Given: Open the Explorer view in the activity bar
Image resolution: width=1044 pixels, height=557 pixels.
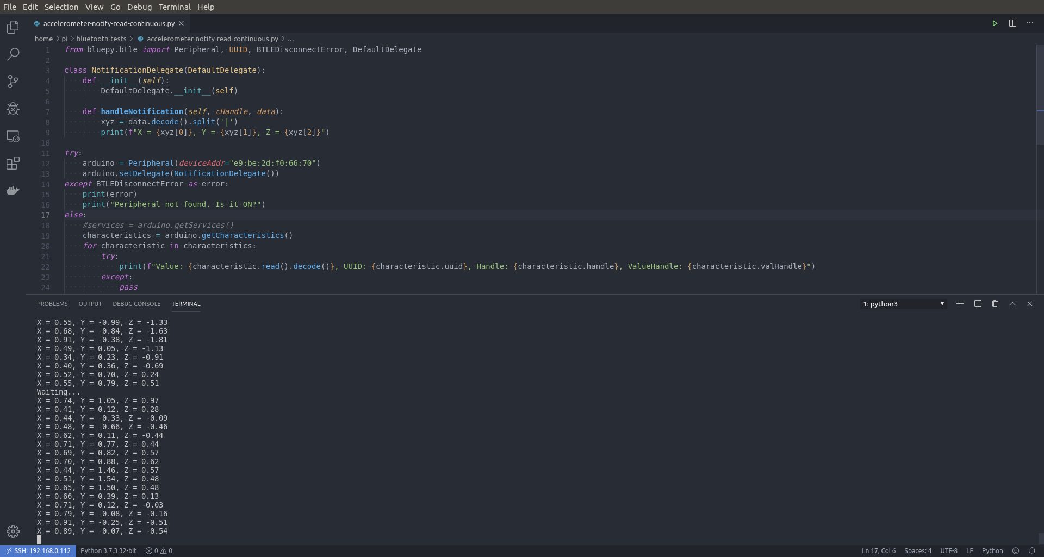Looking at the screenshot, I should point(13,27).
